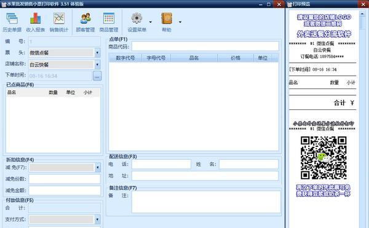Viewport: 369px width, 228px height.
Task: Open the 票头 combo box dropdown
Action: (97, 53)
